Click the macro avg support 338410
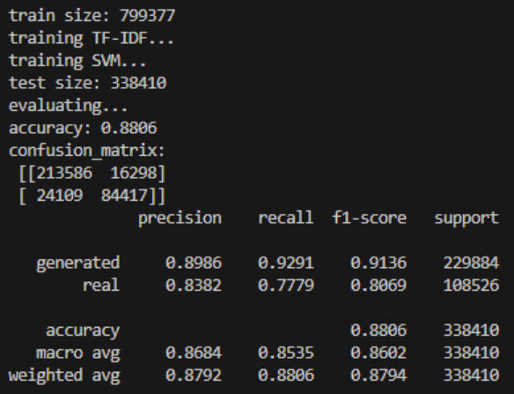Image resolution: width=514 pixels, height=394 pixels. click(471, 353)
